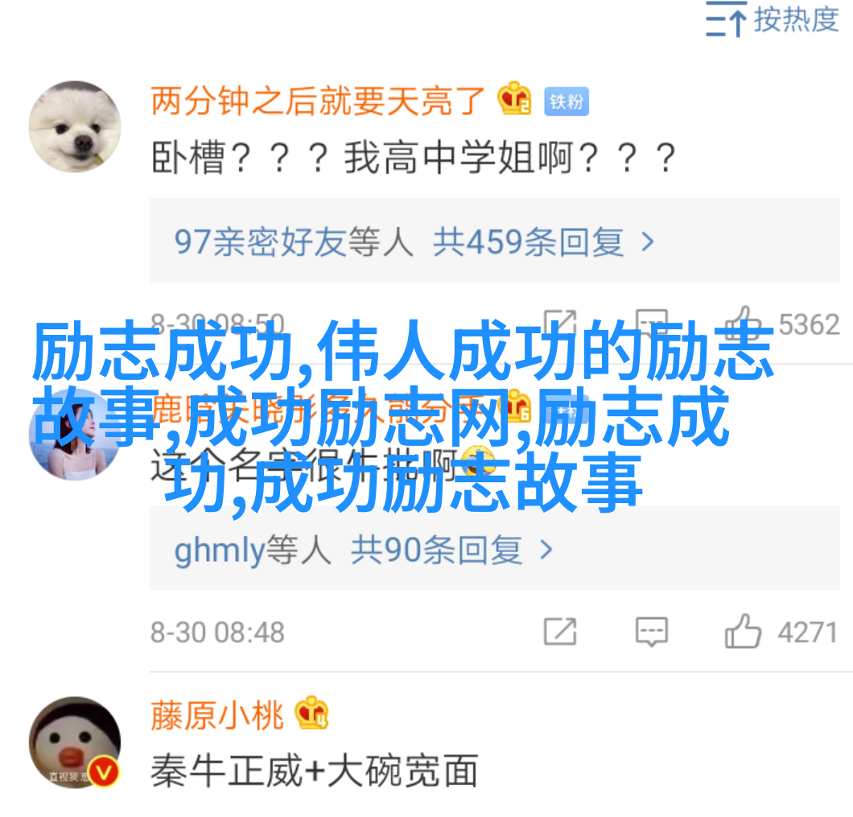Tap the crown badge next to 藤原小桃
Screen dimensions: 853x817
[311, 713]
